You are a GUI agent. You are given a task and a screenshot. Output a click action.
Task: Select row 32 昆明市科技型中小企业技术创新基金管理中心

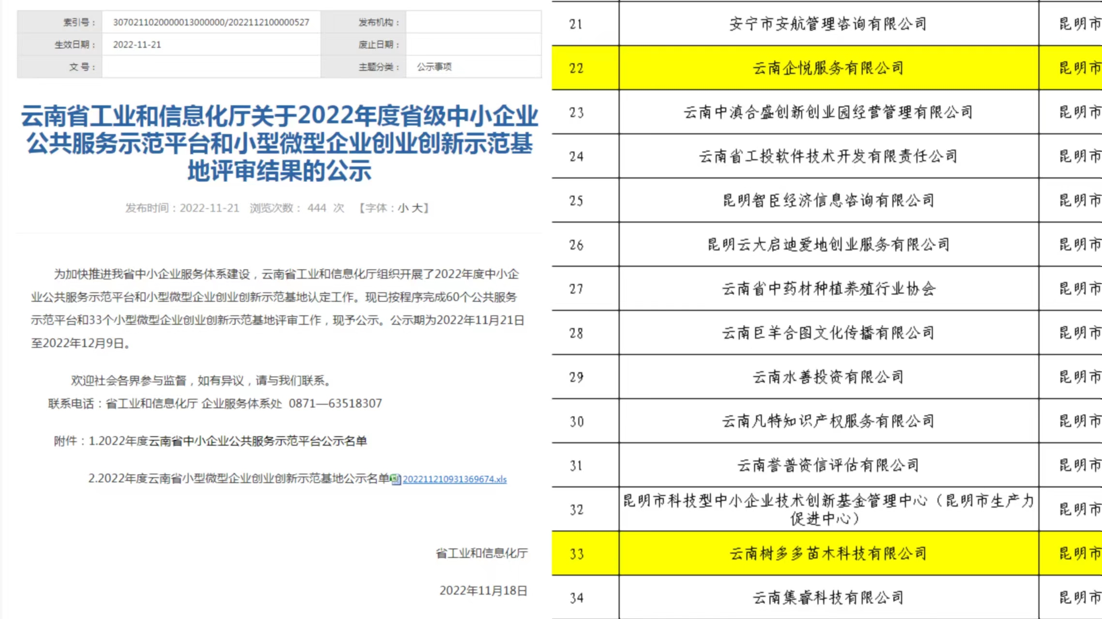[x=828, y=509]
